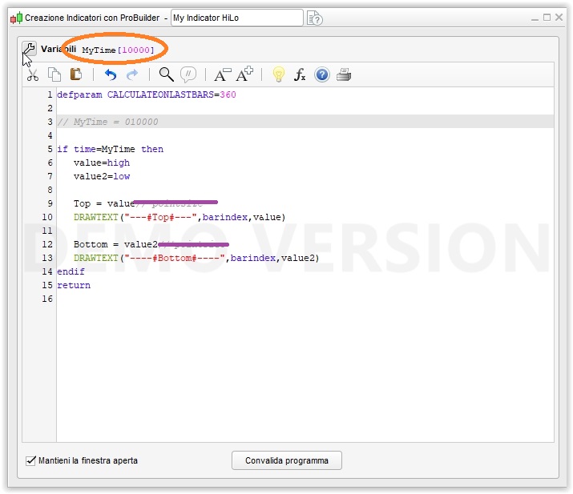Click the endif line
This screenshot has height=494, width=573.
(x=71, y=271)
